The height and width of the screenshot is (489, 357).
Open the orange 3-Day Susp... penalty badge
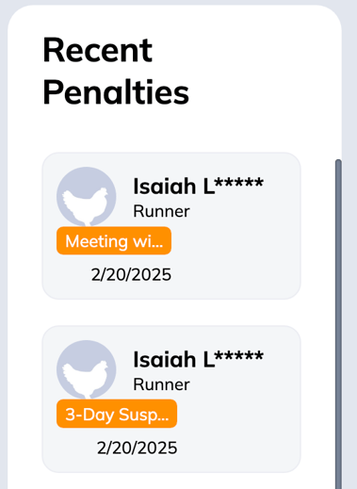(x=117, y=414)
